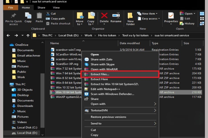Viewport: 208px width, 138px height.
Task: Click Tool xu ly loi token breadcrumb
Action: [135, 35]
